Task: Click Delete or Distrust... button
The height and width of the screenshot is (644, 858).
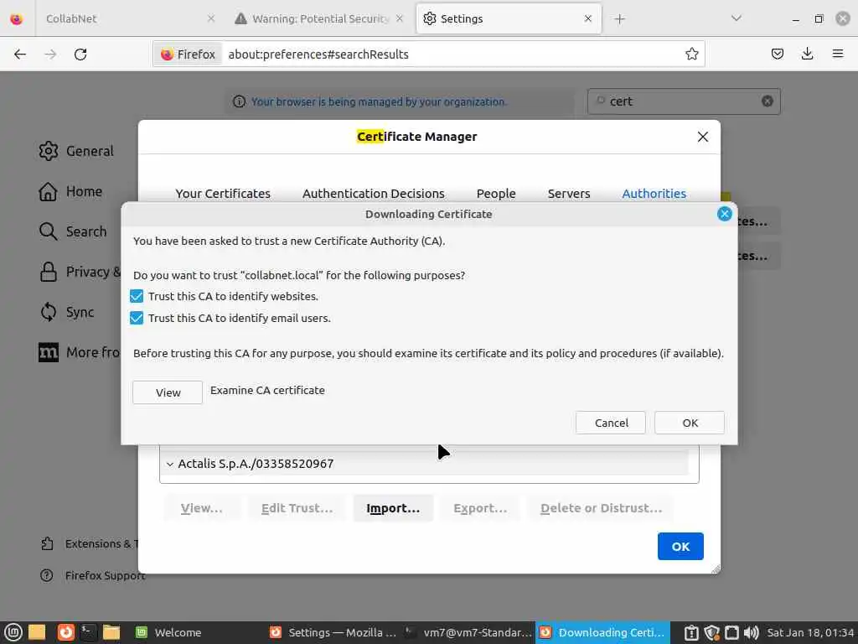Action: (601, 508)
